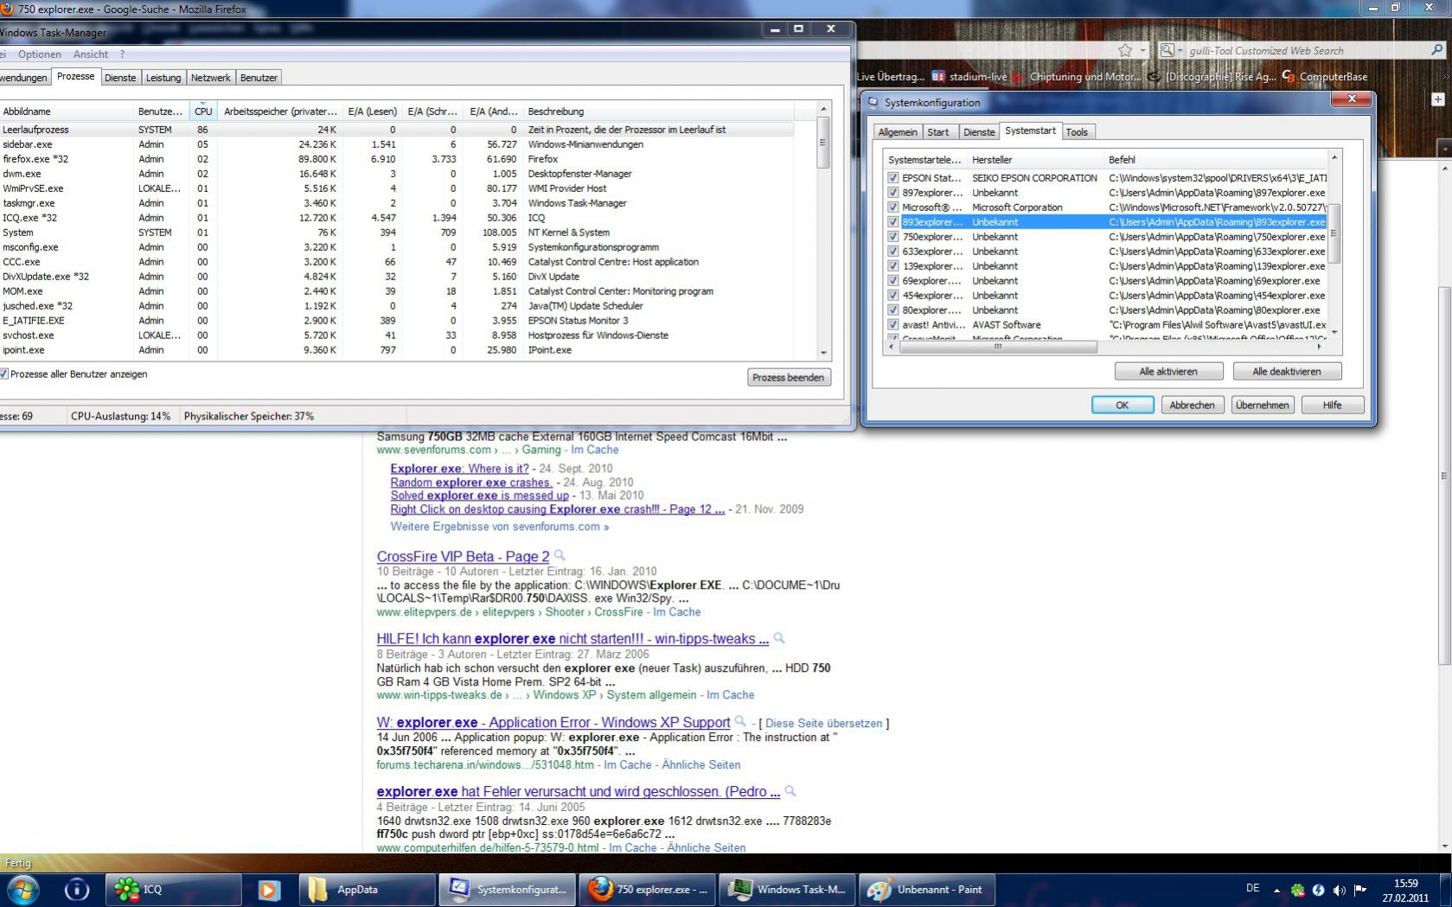Switch to the Netzwerk tab

[211, 78]
